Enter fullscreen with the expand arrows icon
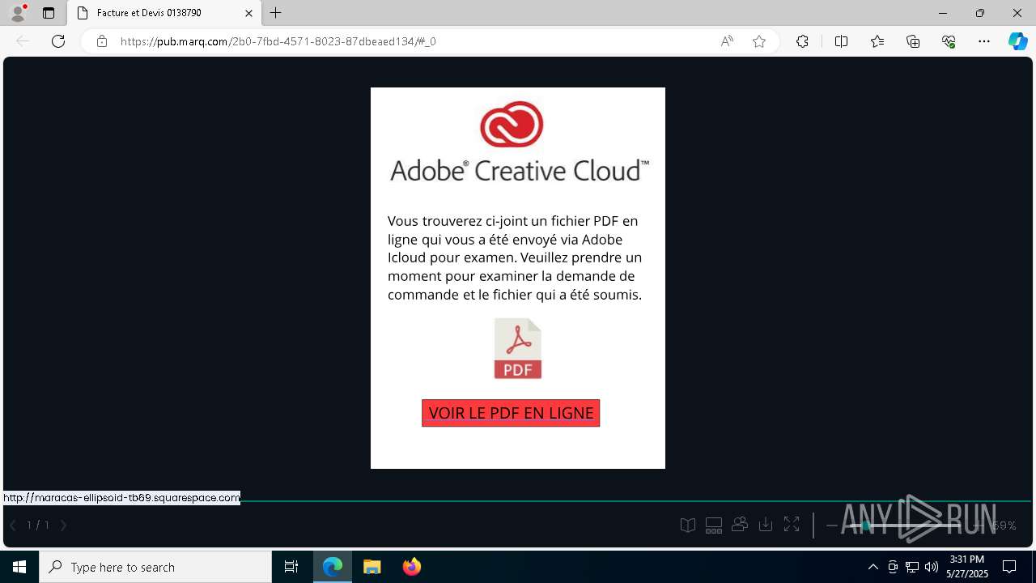The width and height of the screenshot is (1036, 583). [792, 526]
